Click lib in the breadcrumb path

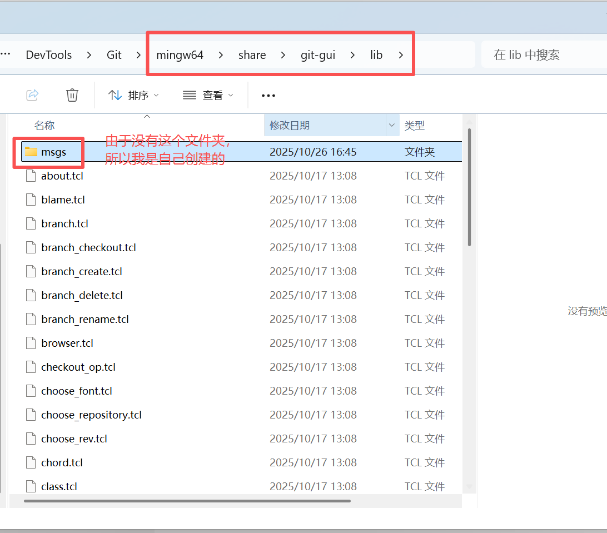point(376,55)
